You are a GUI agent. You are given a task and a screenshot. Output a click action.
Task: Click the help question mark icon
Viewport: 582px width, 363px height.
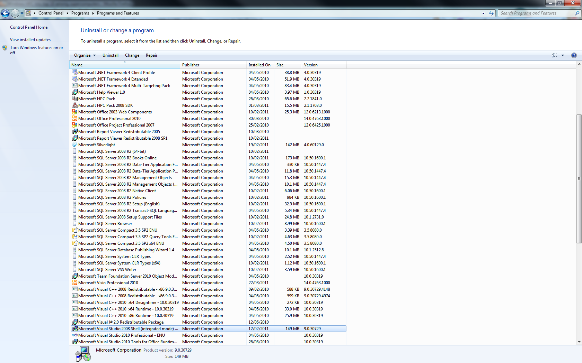point(574,55)
